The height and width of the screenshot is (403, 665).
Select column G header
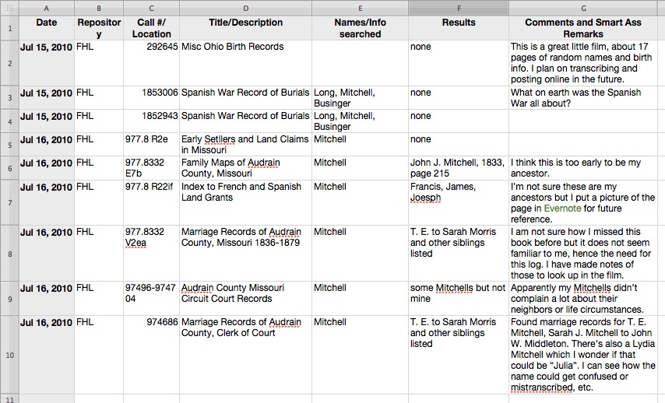point(586,8)
